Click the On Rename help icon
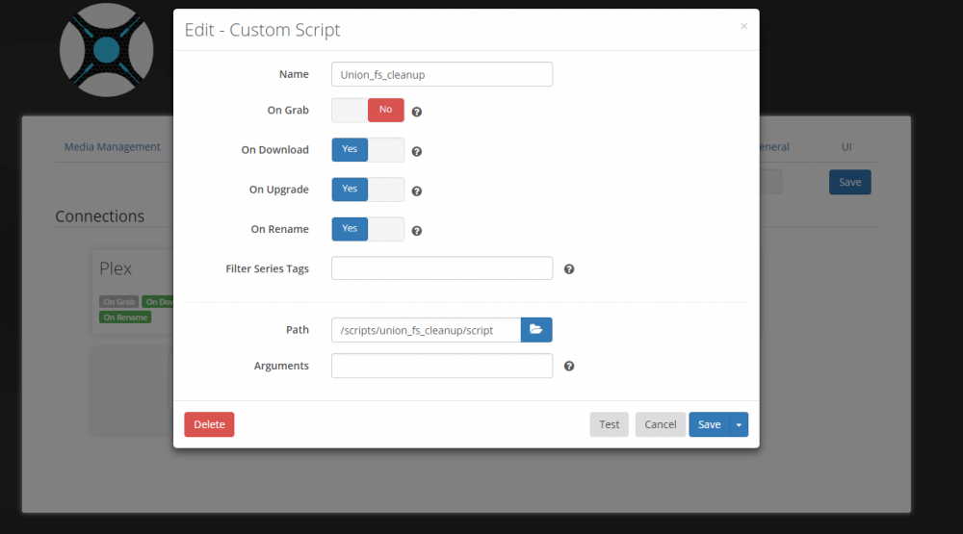The height and width of the screenshot is (534, 963). pos(416,231)
